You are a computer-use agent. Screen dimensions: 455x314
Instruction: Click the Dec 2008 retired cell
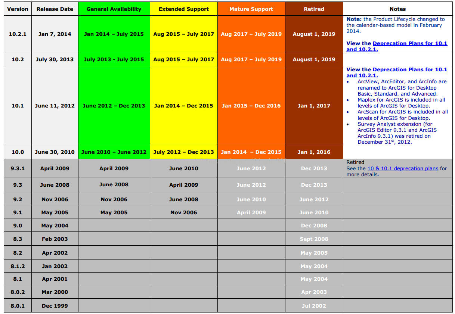pos(314,226)
